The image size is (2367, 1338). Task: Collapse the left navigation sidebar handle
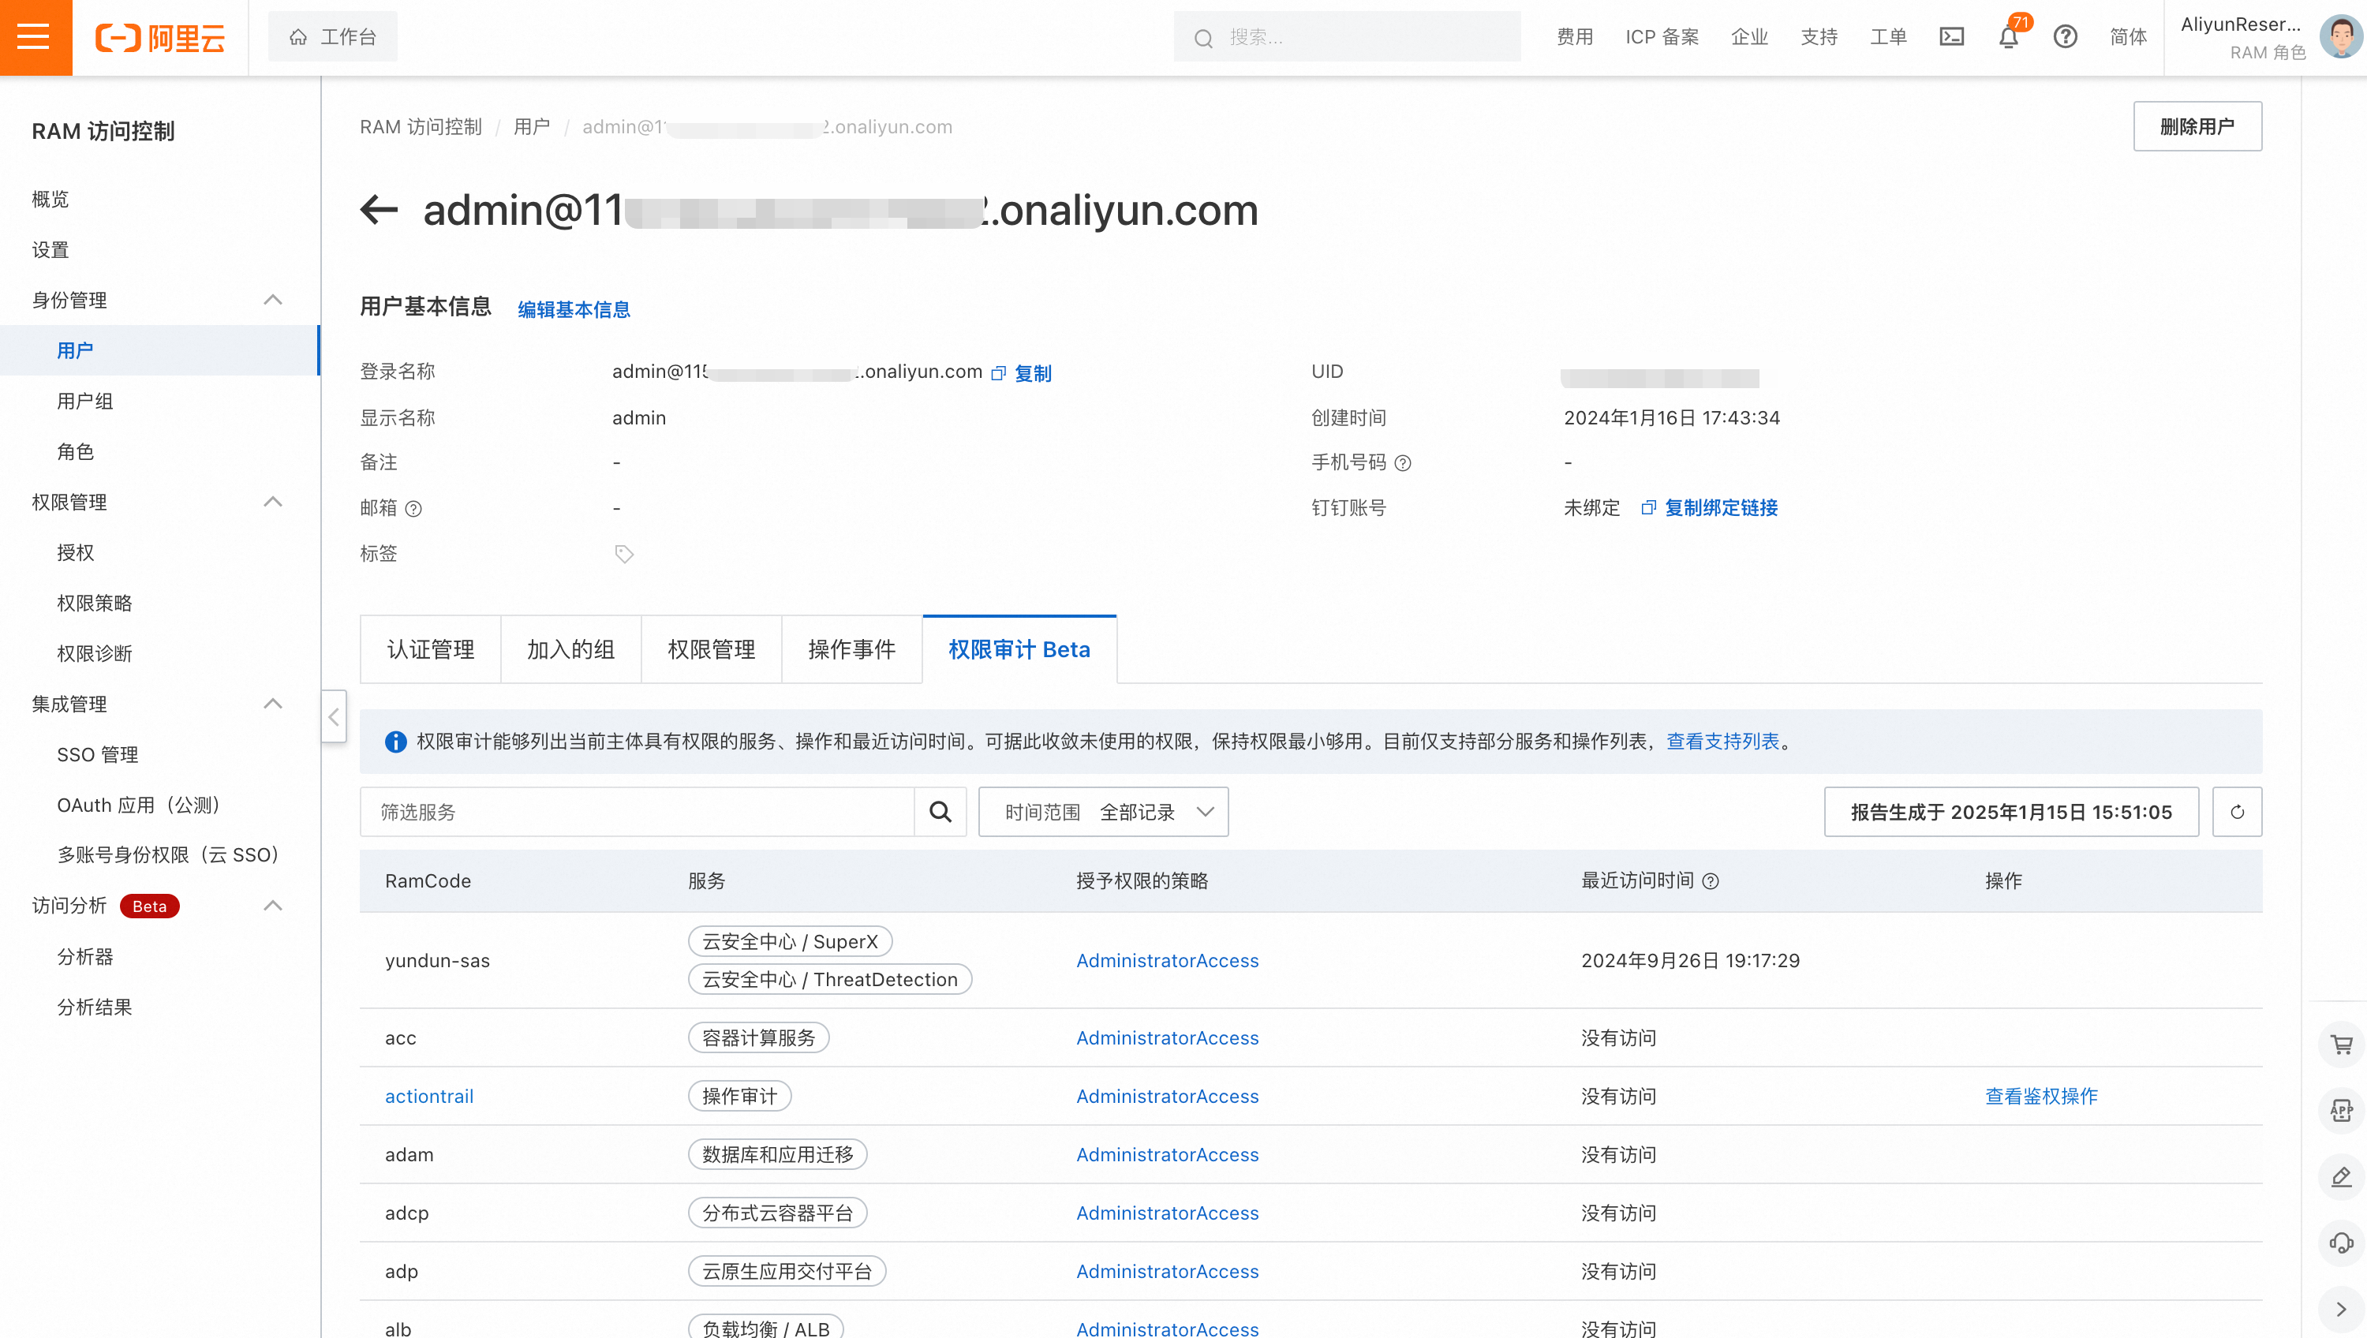pos(334,717)
